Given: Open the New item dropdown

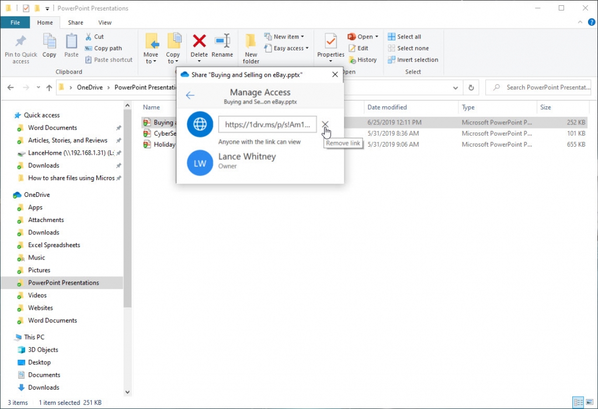Looking at the screenshot, I should (286, 36).
